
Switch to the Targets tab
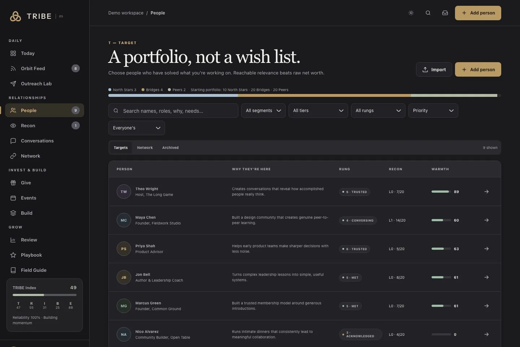pyautogui.click(x=121, y=147)
